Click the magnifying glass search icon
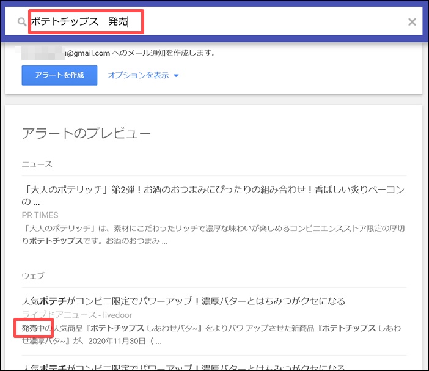Image resolution: width=429 pixels, height=371 pixels. click(x=22, y=22)
